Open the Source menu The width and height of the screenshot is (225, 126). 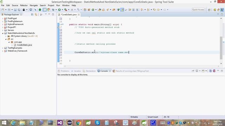point(15,6)
